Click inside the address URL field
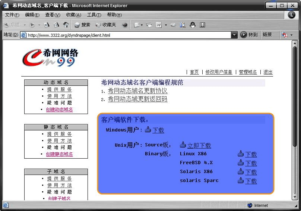 127,35
